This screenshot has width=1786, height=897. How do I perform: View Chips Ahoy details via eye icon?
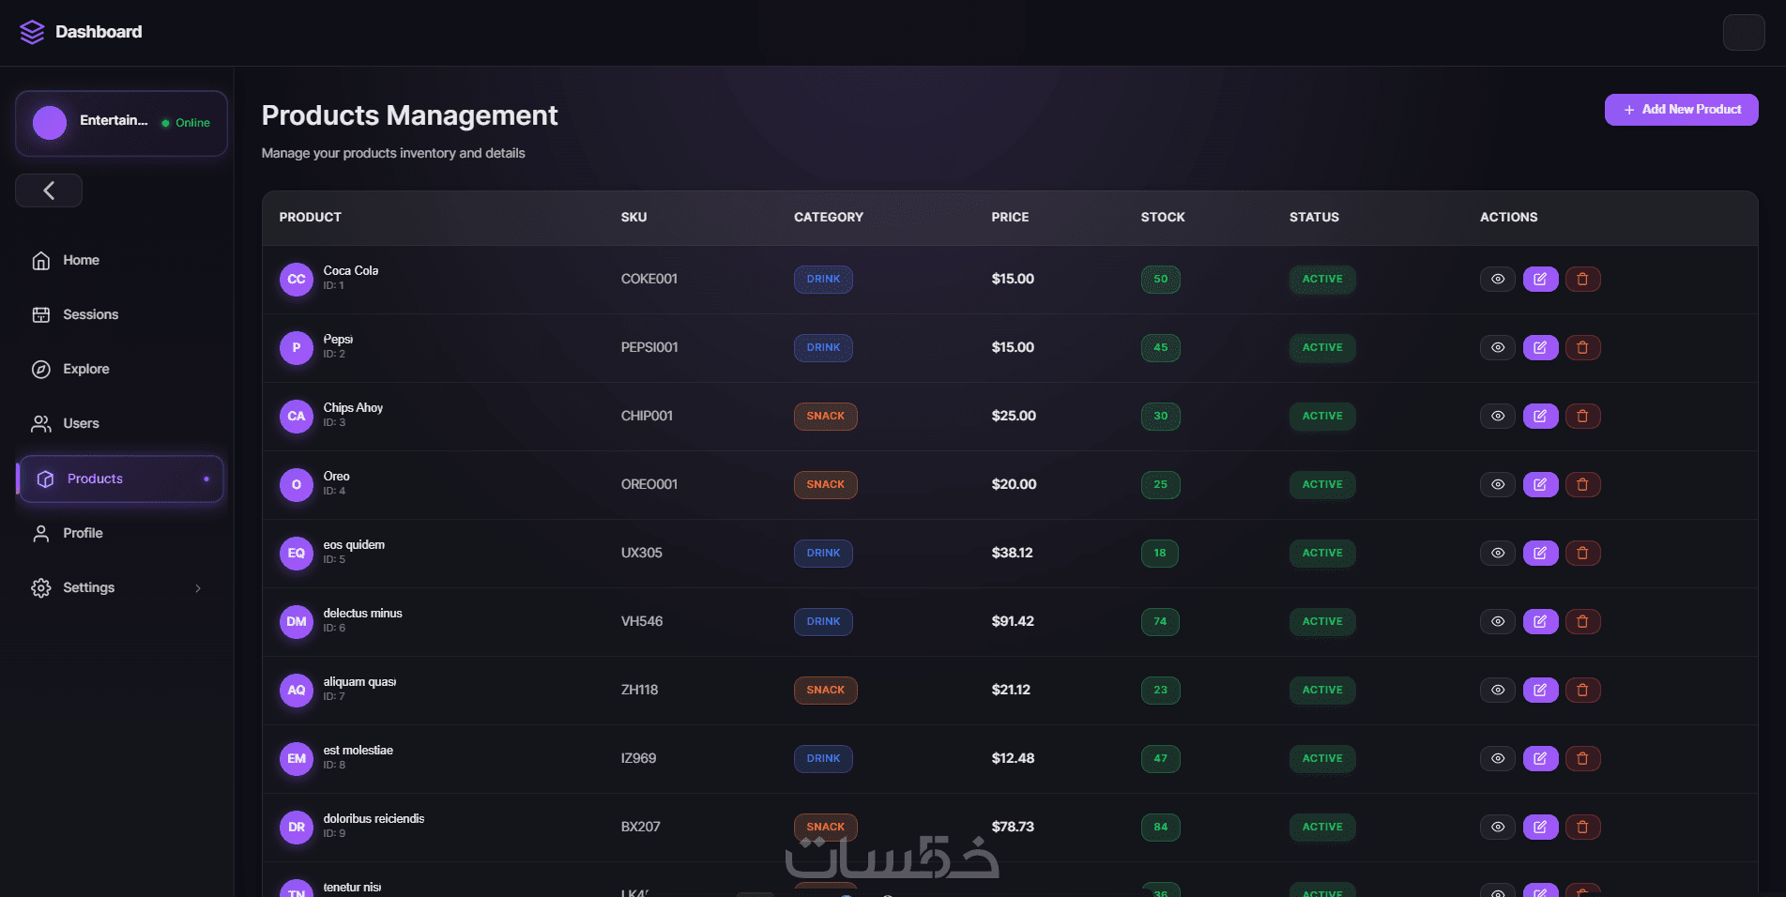pos(1498,416)
